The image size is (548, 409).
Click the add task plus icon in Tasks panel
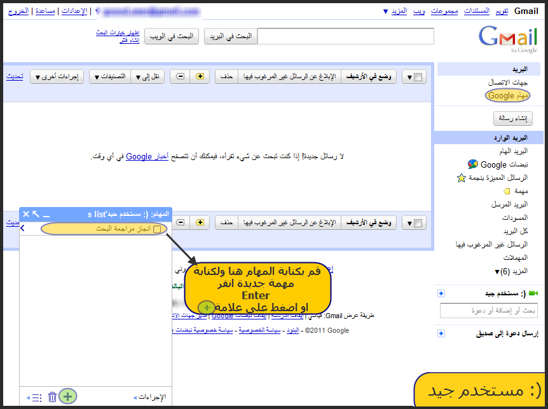(68, 396)
